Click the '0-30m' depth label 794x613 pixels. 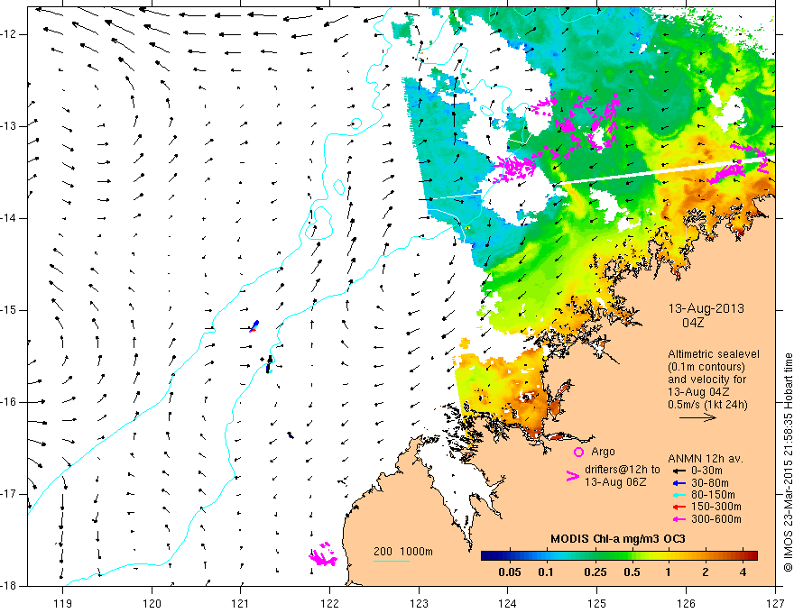pos(706,471)
